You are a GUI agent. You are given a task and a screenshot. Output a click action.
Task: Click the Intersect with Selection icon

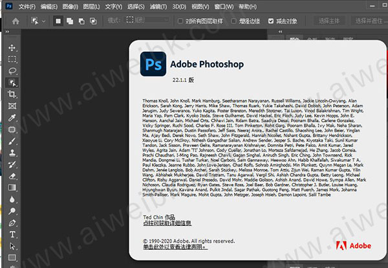pyautogui.click(x=93, y=21)
